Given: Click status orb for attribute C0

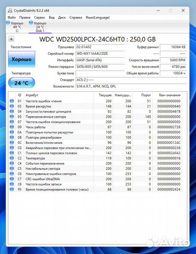Looking at the screenshot, I should click(12, 148).
